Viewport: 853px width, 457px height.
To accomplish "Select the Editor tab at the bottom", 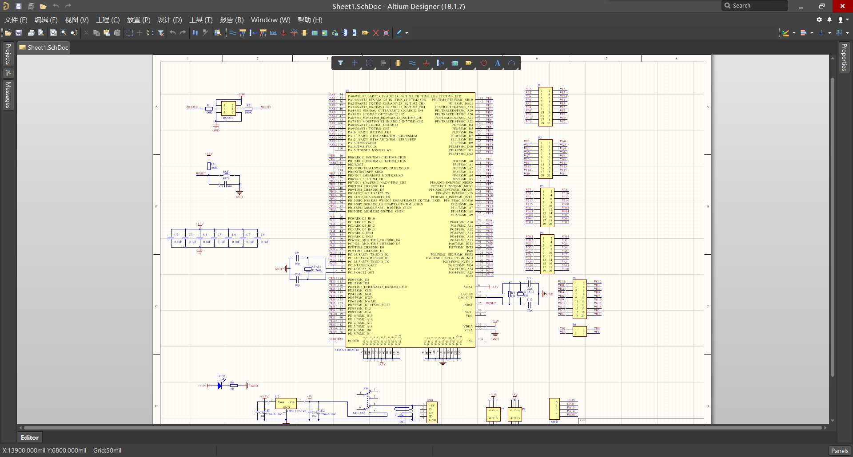I will point(30,437).
